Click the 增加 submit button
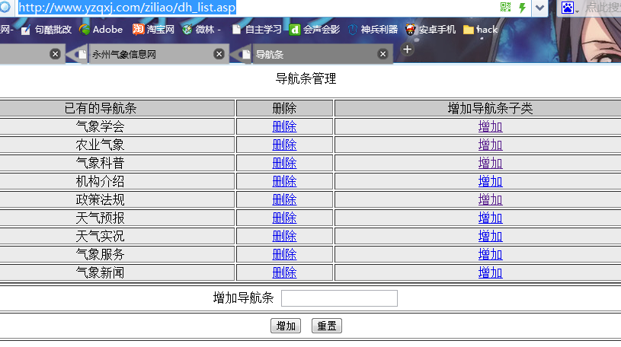 tap(286, 326)
